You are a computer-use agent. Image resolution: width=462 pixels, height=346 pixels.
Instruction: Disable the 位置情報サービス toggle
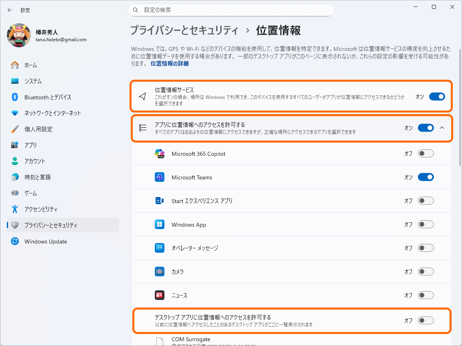coord(437,97)
